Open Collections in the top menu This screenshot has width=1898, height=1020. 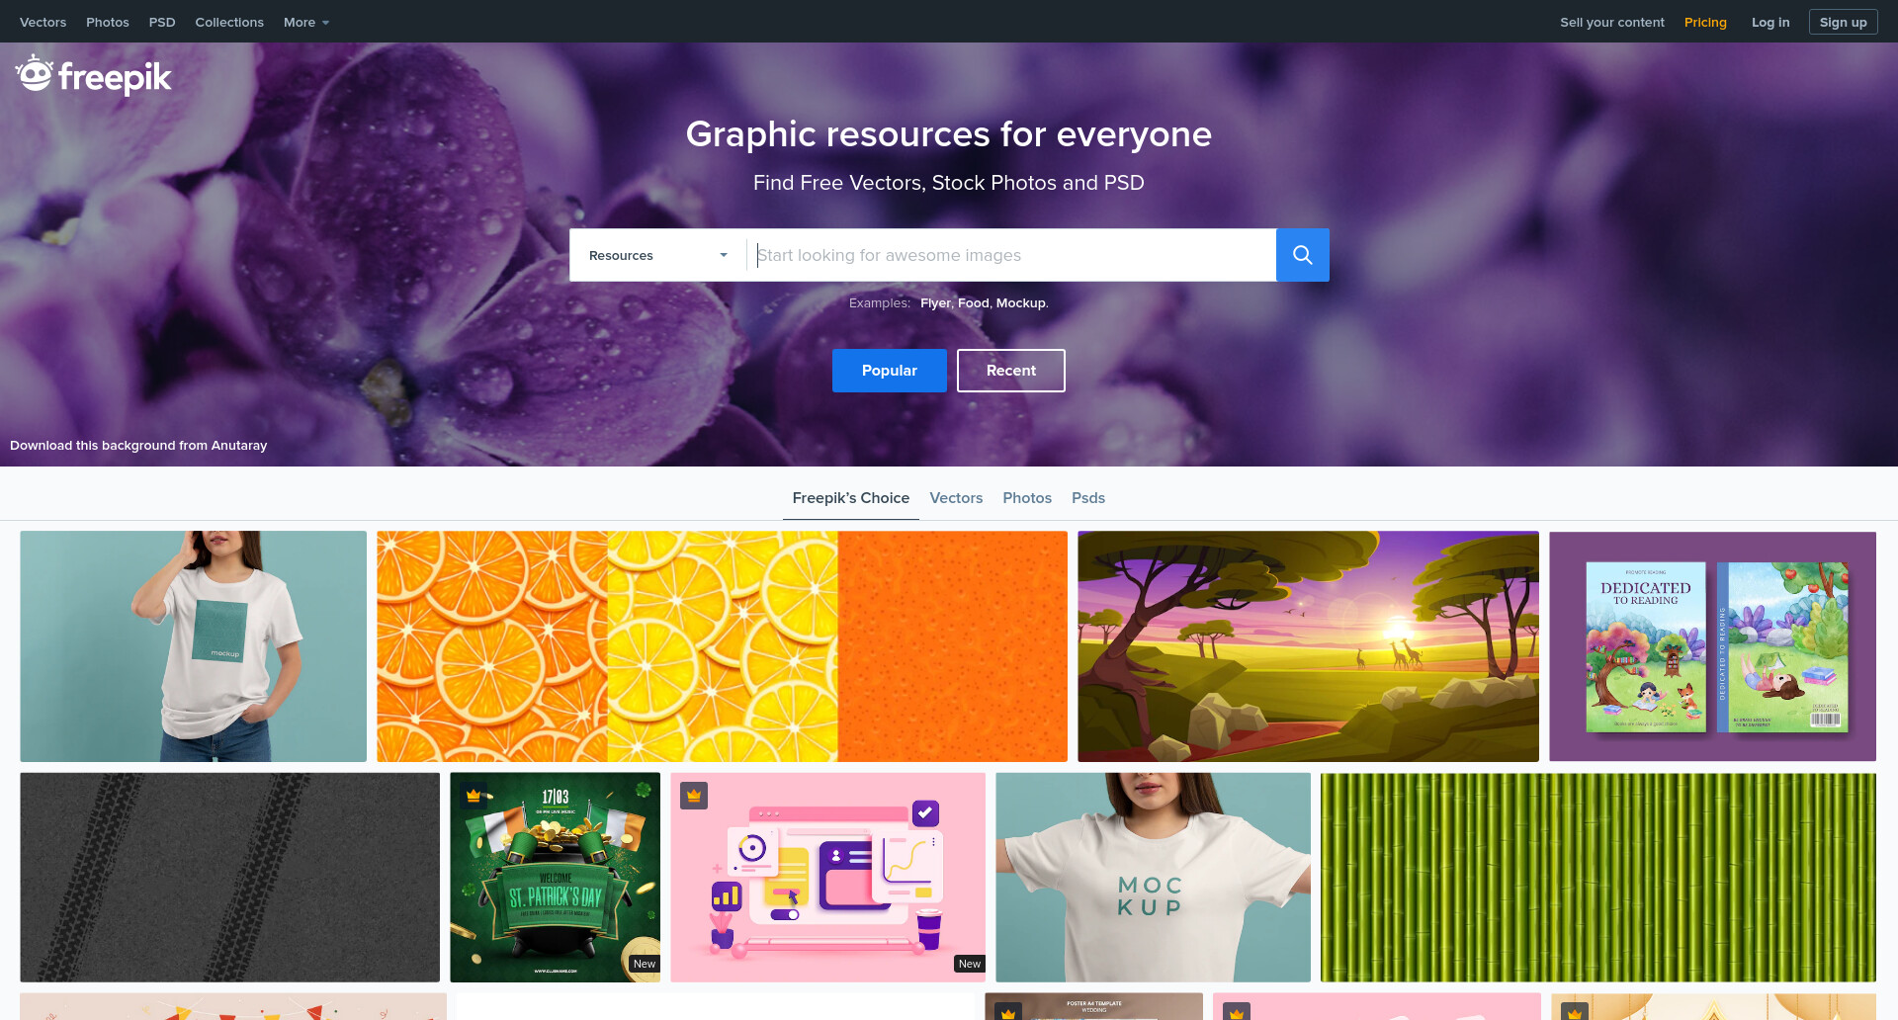pos(229,22)
